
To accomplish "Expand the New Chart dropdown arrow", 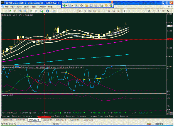I will click(66, 6).
